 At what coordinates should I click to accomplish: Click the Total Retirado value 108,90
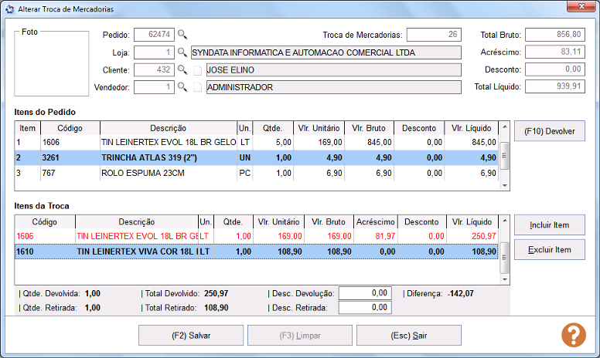(x=216, y=308)
